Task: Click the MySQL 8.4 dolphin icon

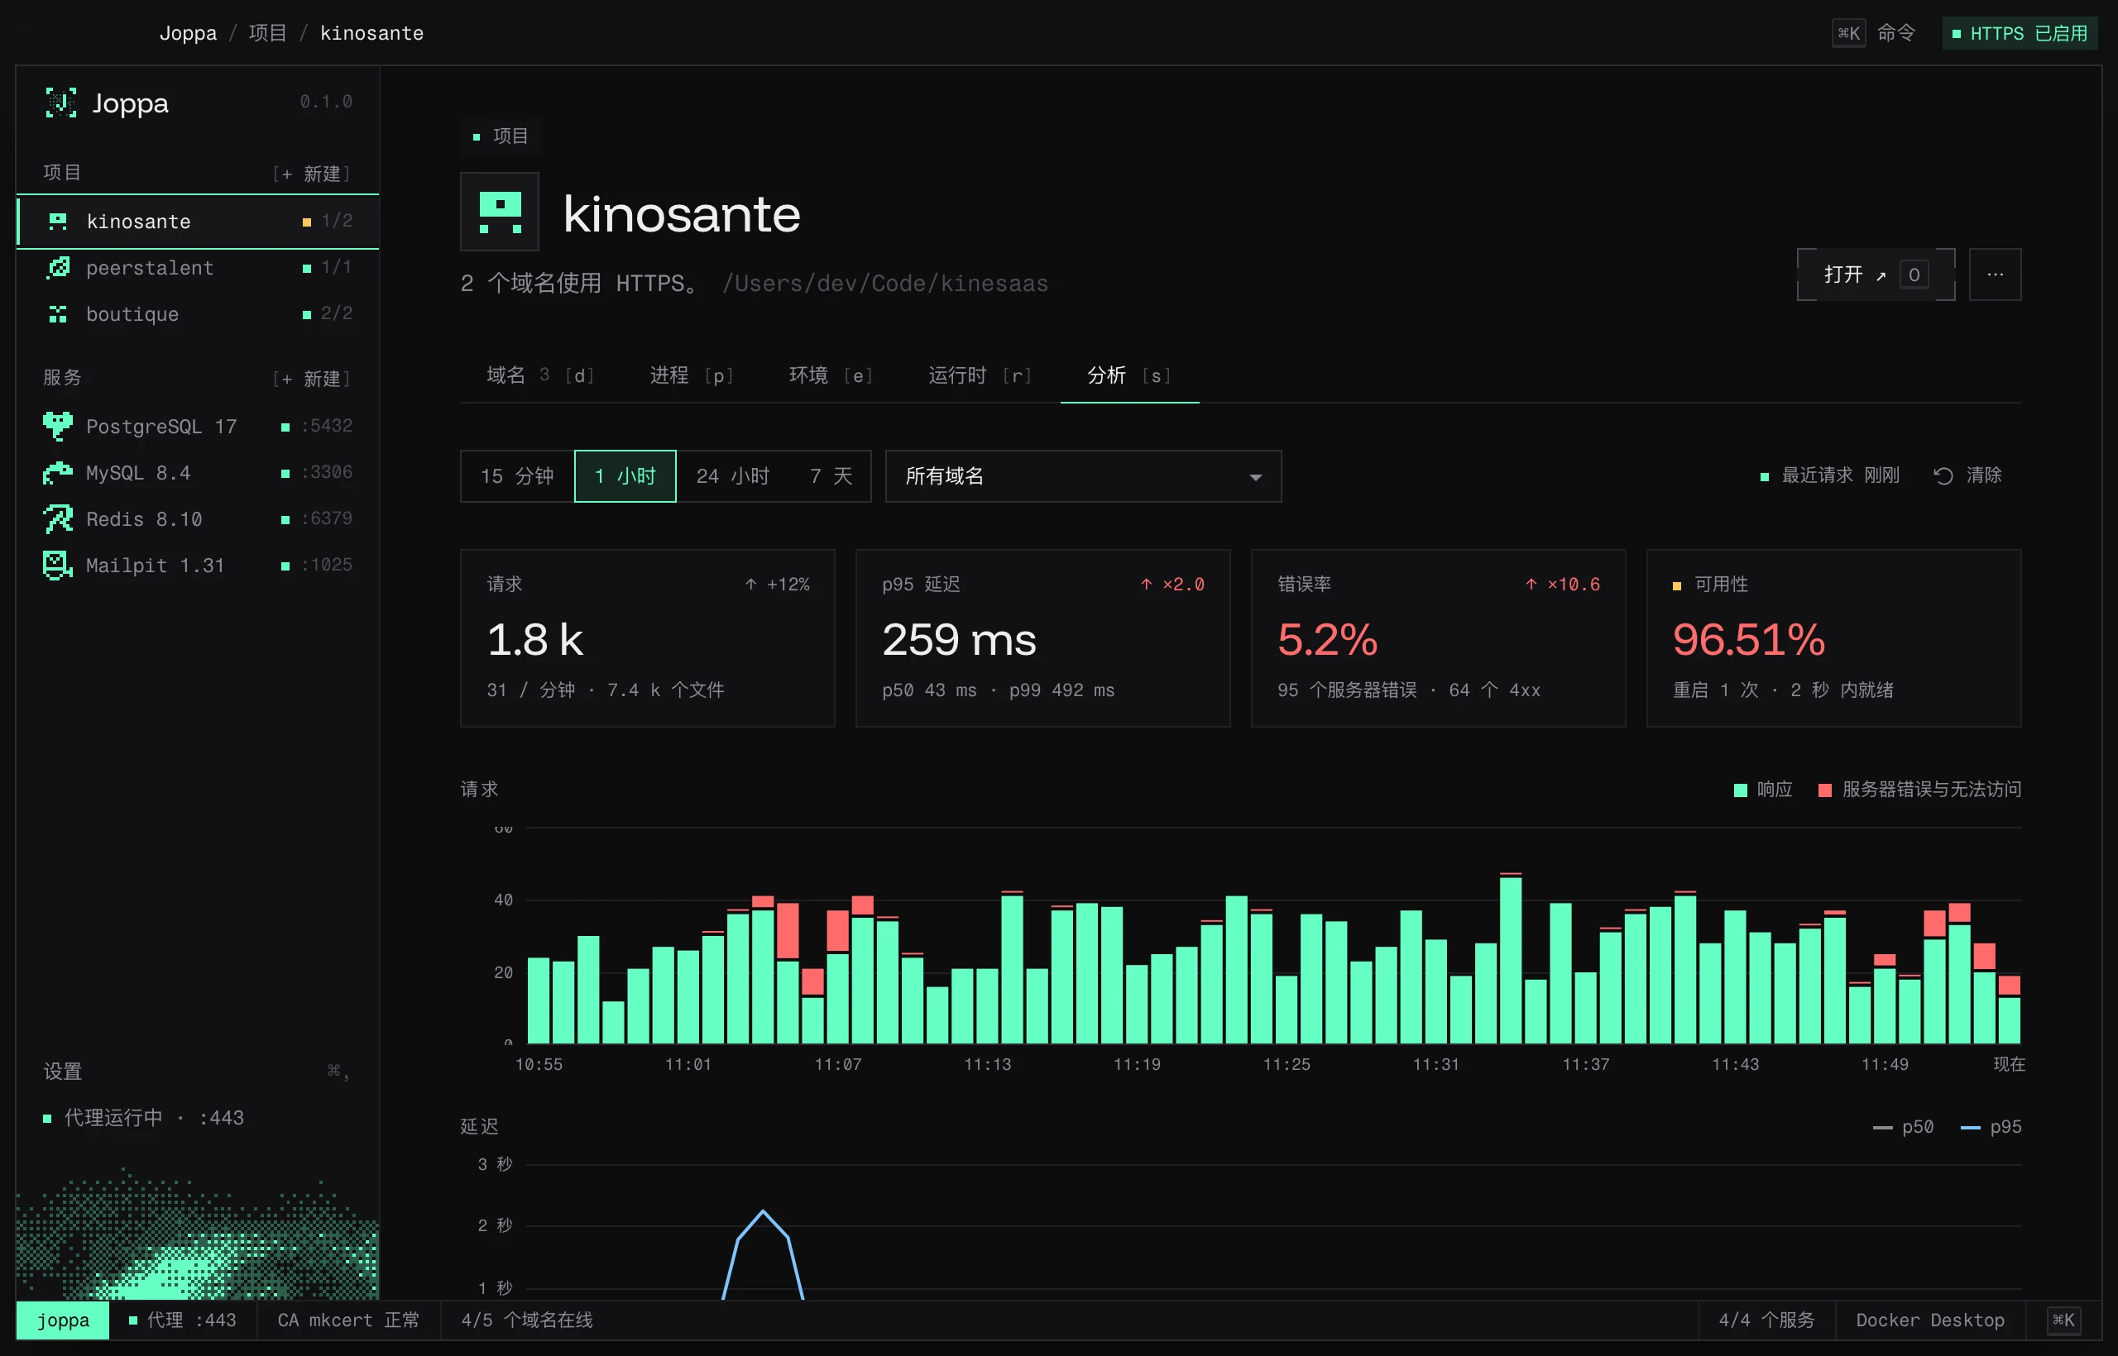Action: [x=58, y=473]
